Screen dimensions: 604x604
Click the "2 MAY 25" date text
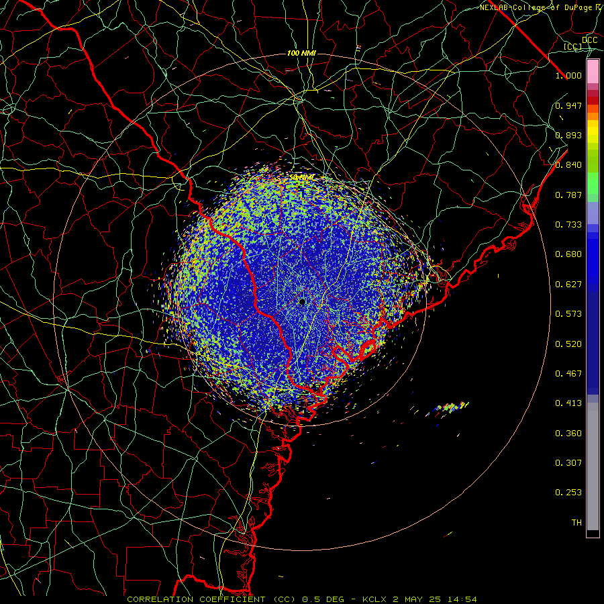(417, 599)
